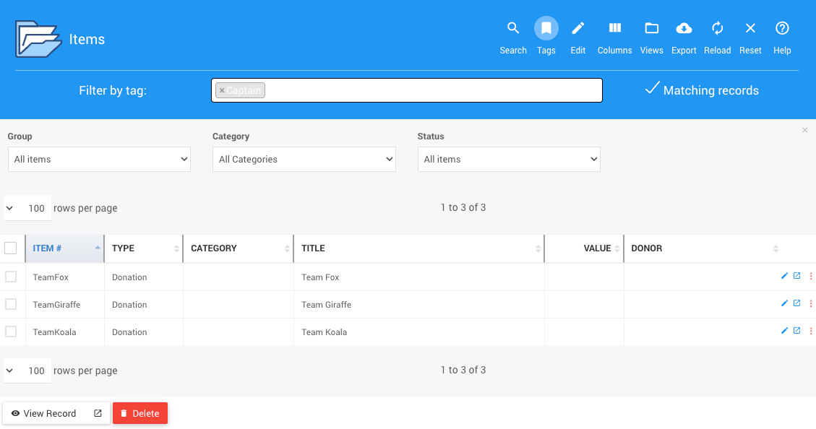Click the red Delete button

140,414
